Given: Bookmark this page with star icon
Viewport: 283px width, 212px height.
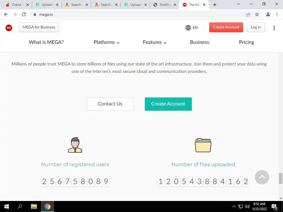Looking at the screenshot, I should pyautogui.click(x=257, y=14).
